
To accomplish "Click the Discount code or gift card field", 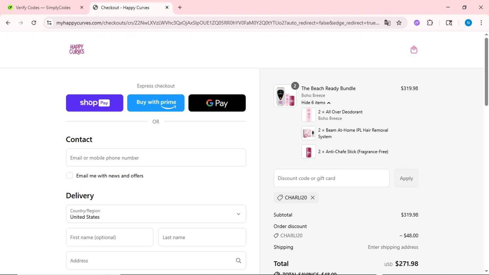I will point(332,178).
